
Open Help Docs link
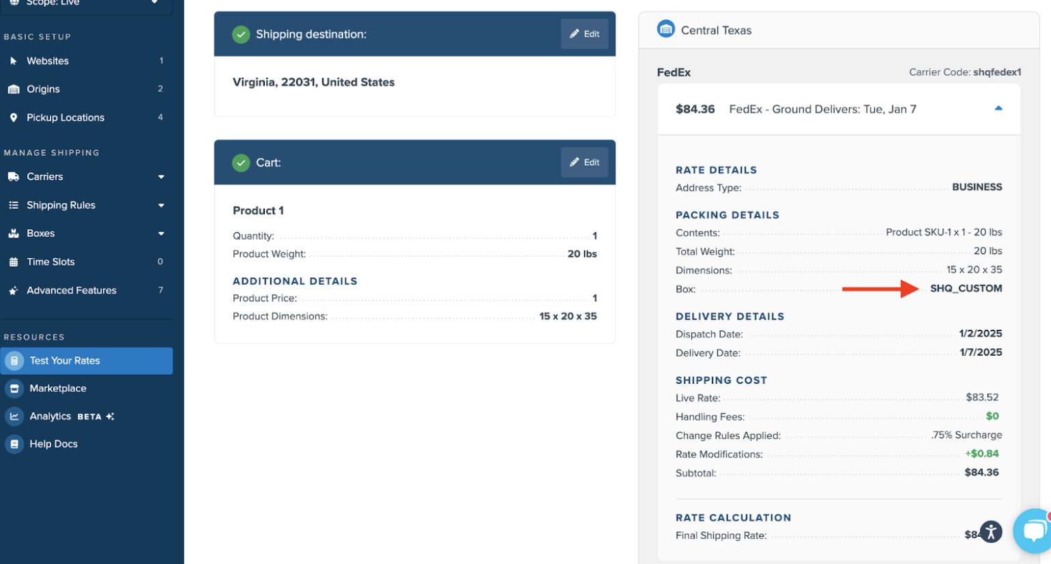point(53,445)
